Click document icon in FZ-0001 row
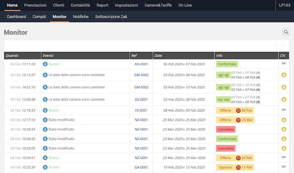294x173 pixels. coord(45,110)
